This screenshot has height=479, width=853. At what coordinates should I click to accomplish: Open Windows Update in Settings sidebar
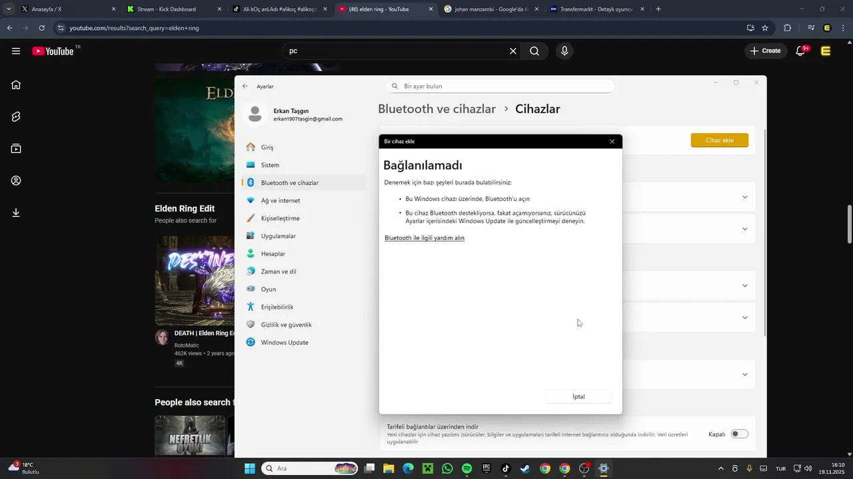click(x=304, y=343)
